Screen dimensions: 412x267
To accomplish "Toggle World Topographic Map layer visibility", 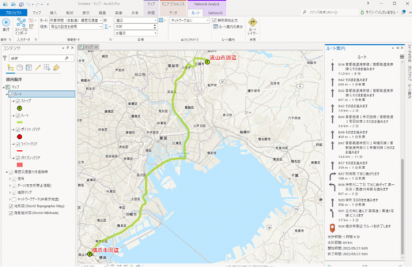I will [11, 206].
